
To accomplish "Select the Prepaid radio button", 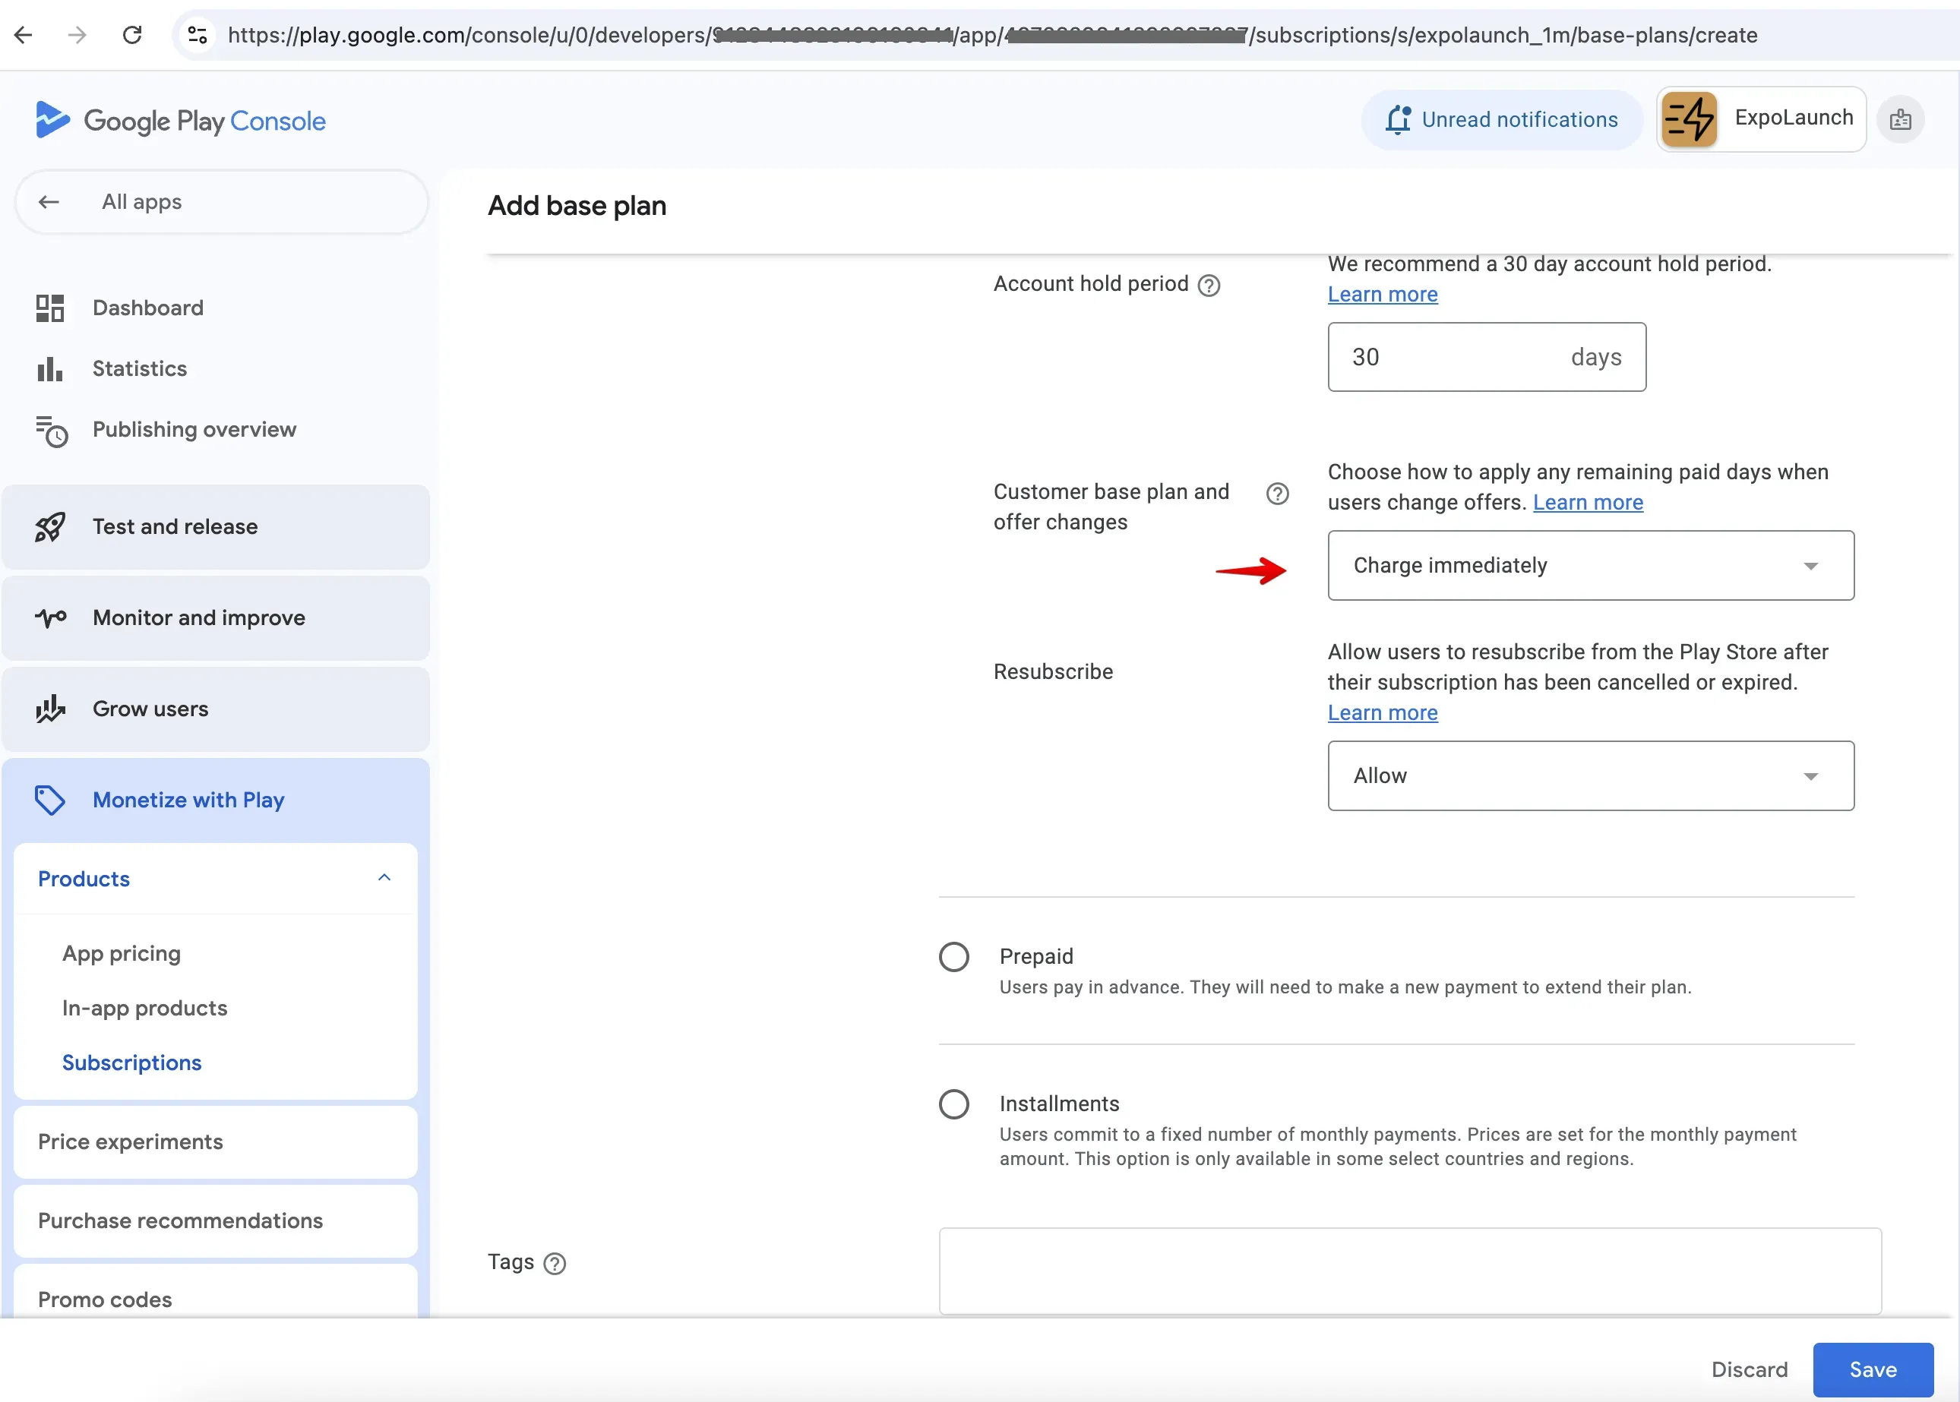I will (954, 956).
